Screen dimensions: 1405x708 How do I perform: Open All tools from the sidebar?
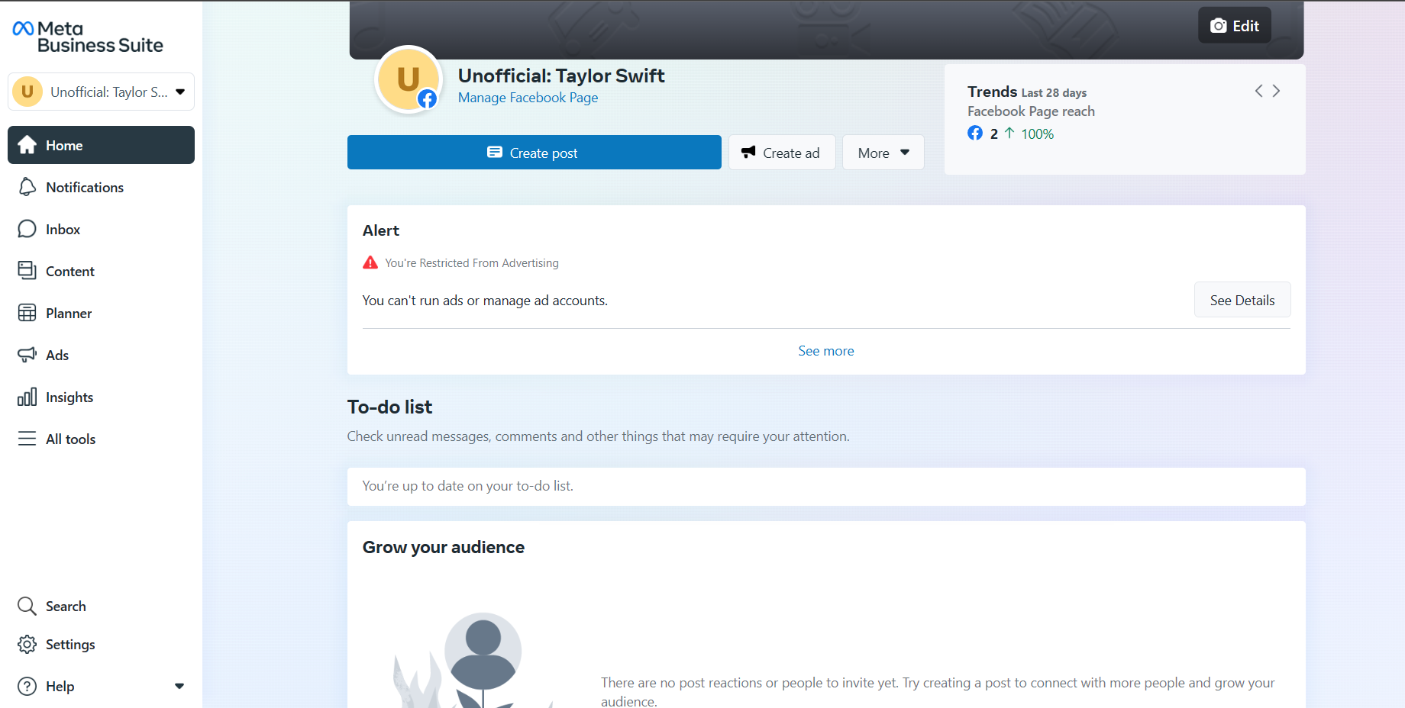(x=101, y=439)
